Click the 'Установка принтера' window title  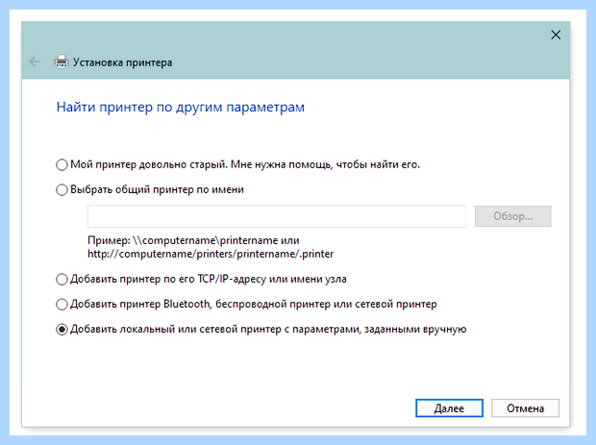(122, 62)
